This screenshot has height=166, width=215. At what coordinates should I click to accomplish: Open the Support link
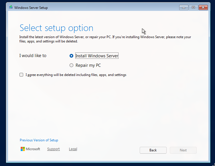point(54,149)
